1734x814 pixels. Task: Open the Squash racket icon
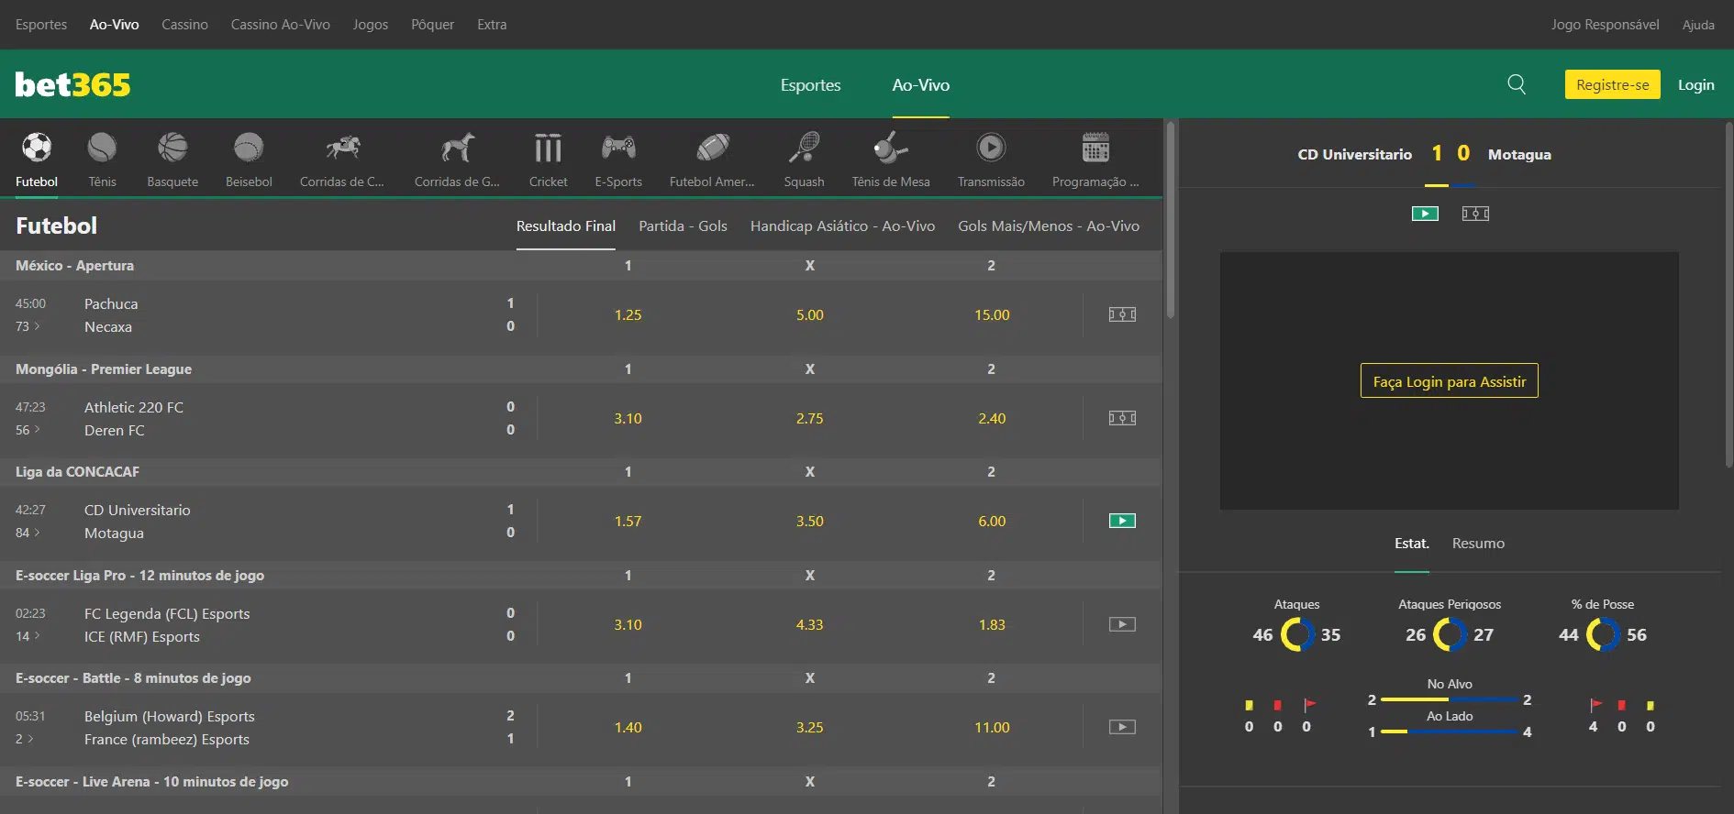point(804,148)
